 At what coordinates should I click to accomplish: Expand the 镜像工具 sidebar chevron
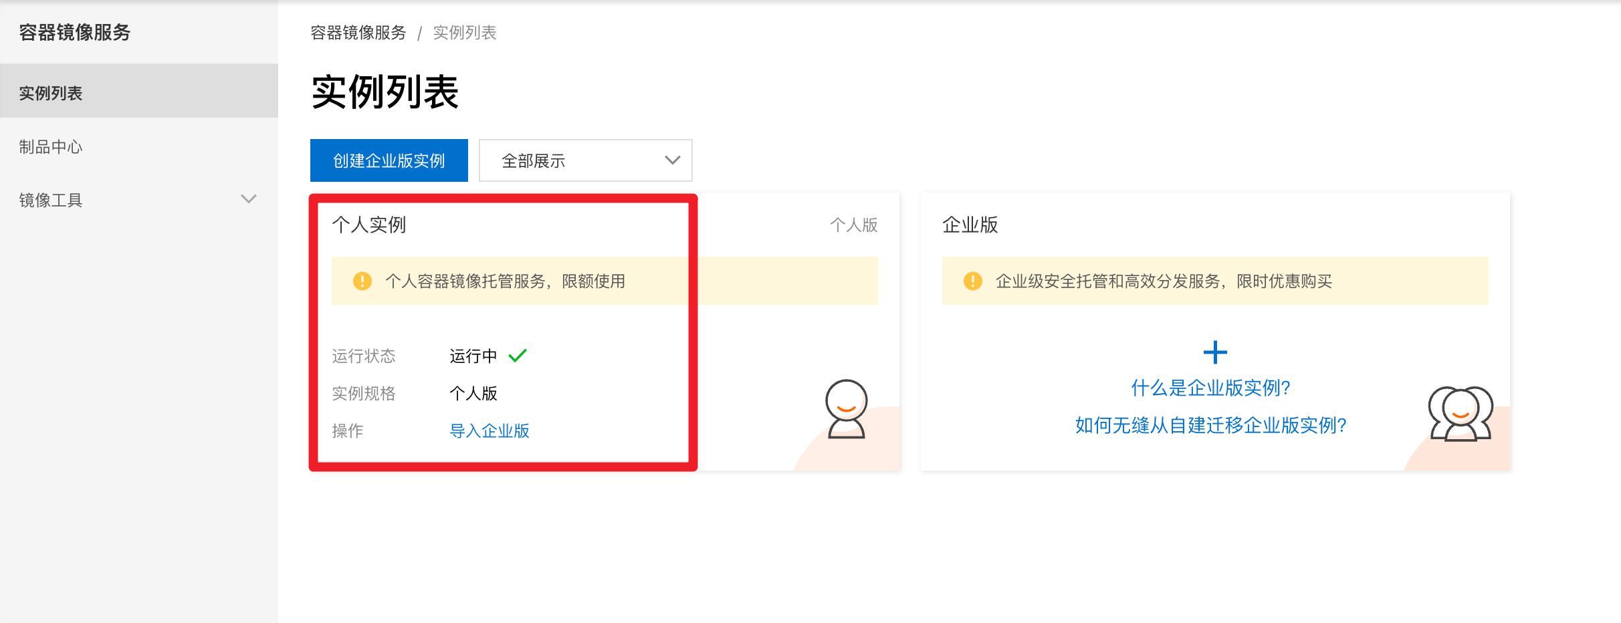pyautogui.click(x=249, y=199)
